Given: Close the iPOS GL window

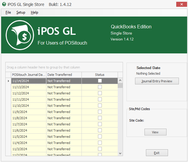Looking at the screenshot, I should click(182, 4).
